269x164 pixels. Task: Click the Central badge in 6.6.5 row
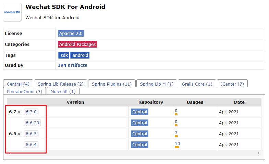(139, 134)
